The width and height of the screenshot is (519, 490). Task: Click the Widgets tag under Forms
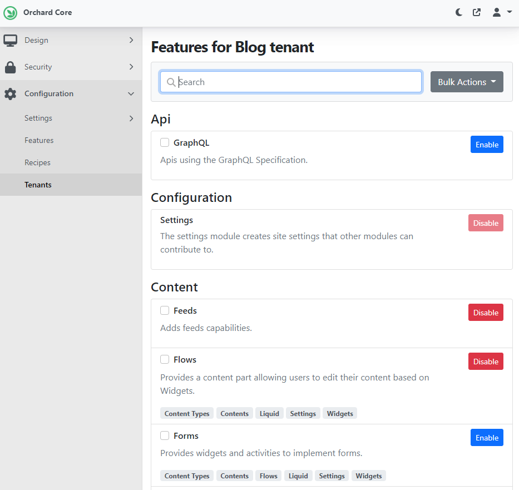click(x=368, y=476)
